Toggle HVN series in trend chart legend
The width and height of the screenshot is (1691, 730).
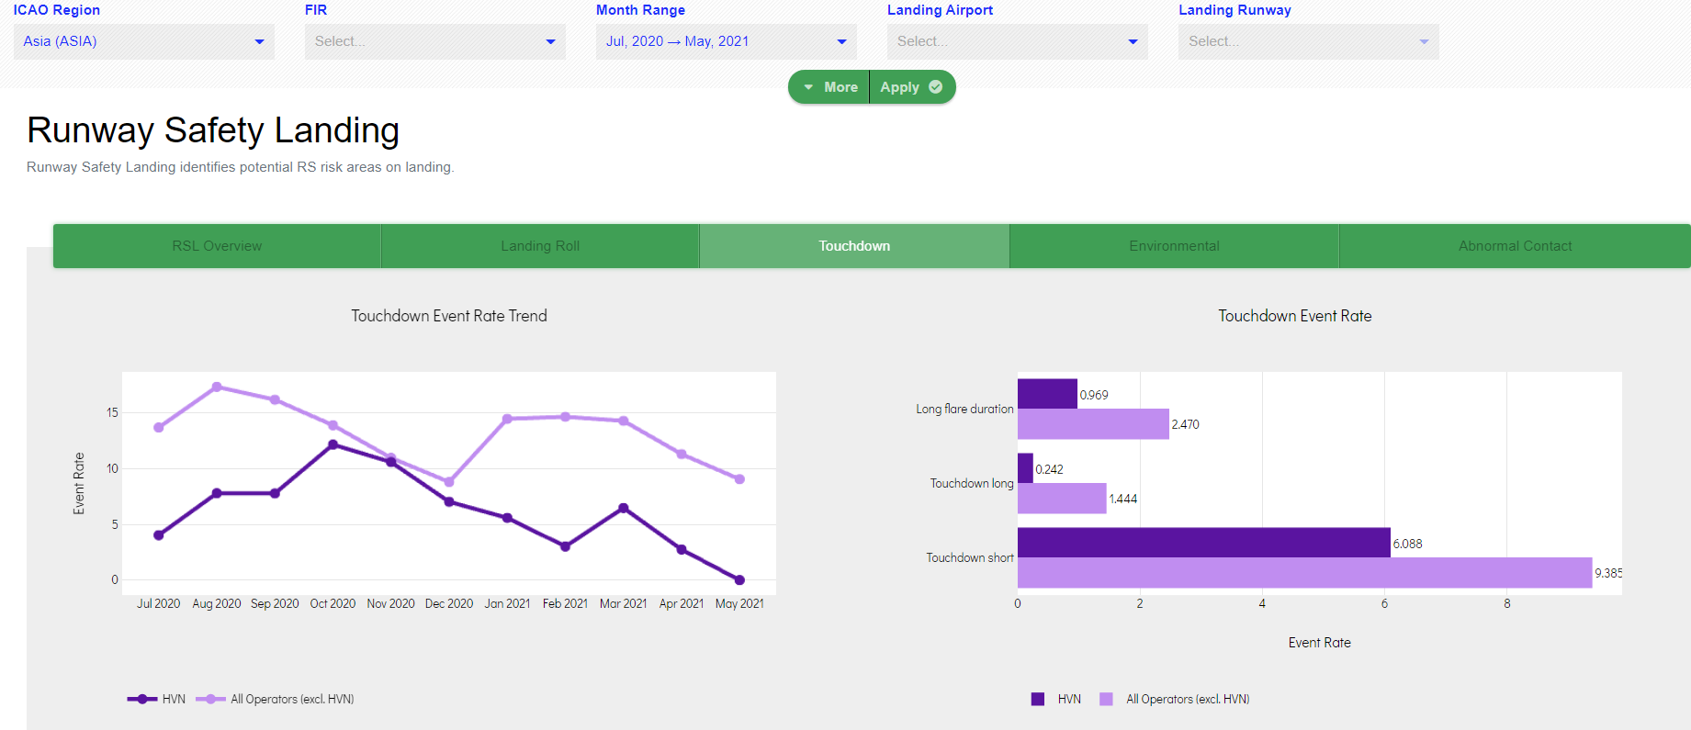point(156,699)
